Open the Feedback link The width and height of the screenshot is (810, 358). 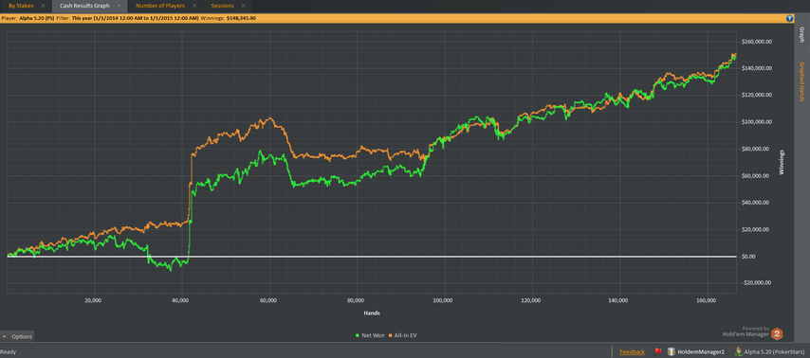tap(632, 351)
